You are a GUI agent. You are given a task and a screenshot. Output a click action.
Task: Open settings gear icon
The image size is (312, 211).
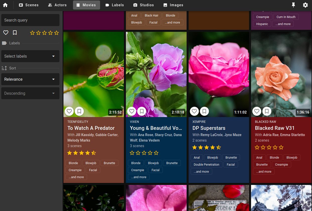[305, 5]
